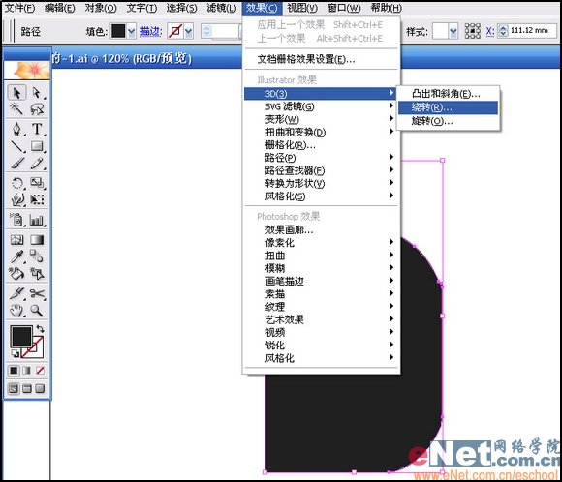Select the Magic Wand tool

pyautogui.click(x=16, y=108)
